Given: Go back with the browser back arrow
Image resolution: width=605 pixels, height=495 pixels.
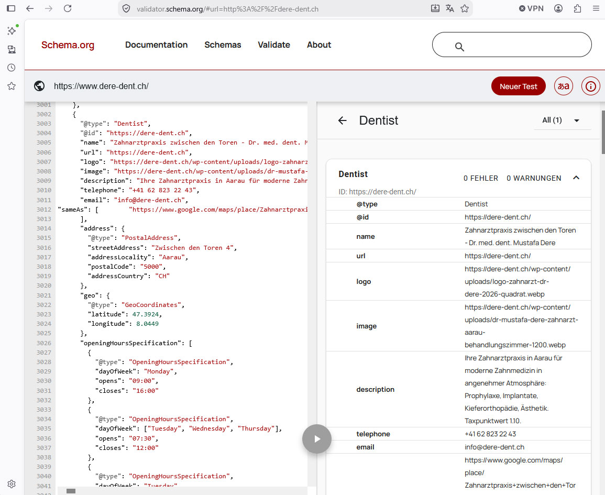Looking at the screenshot, I should pyautogui.click(x=30, y=8).
